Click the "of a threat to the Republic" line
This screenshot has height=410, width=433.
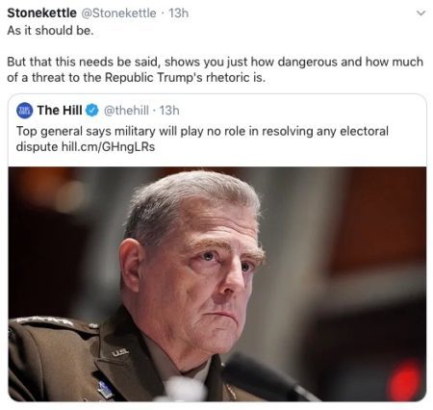coord(137,77)
